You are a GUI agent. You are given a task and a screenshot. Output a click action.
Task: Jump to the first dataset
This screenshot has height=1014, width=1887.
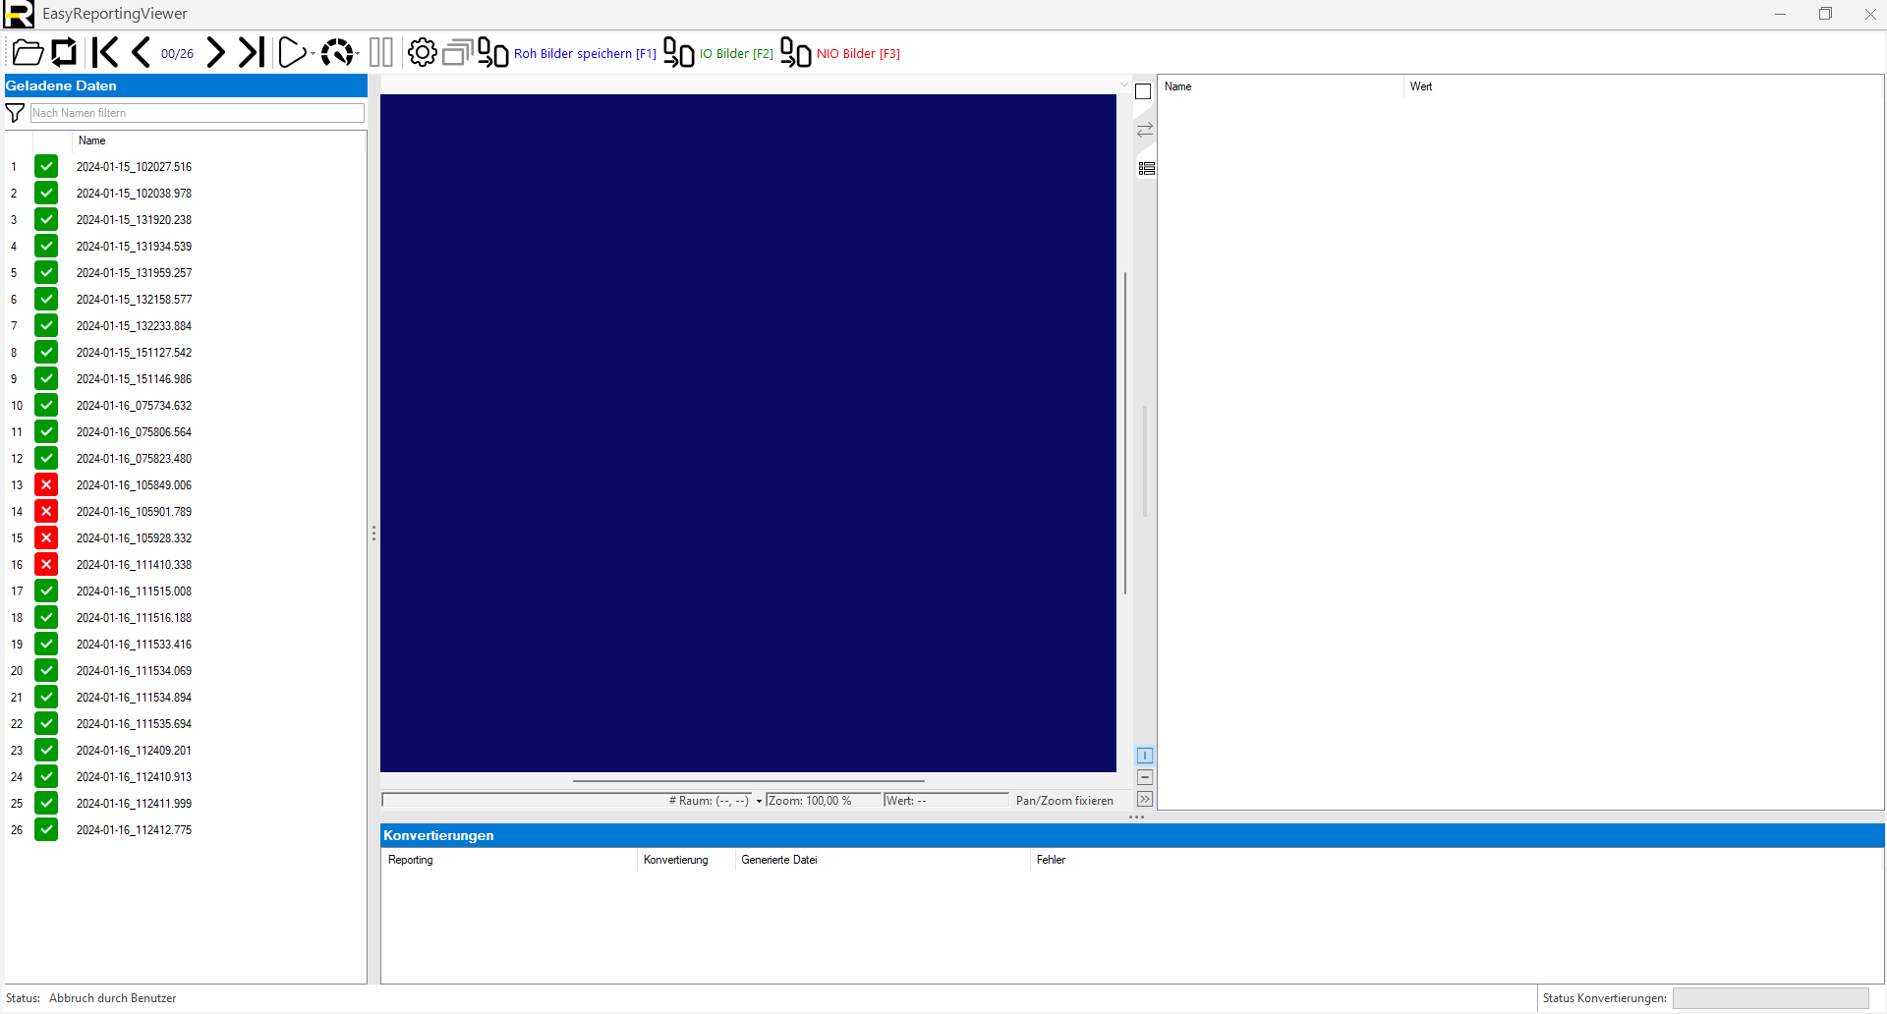point(104,53)
